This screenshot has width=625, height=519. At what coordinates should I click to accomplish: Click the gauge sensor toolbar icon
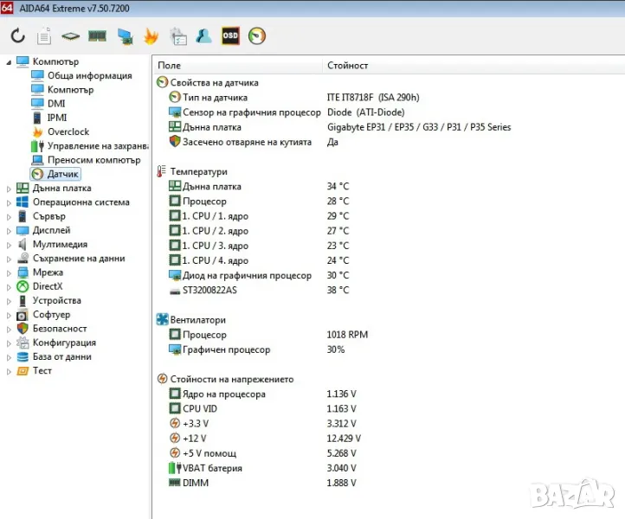pyautogui.click(x=257, y=36)
